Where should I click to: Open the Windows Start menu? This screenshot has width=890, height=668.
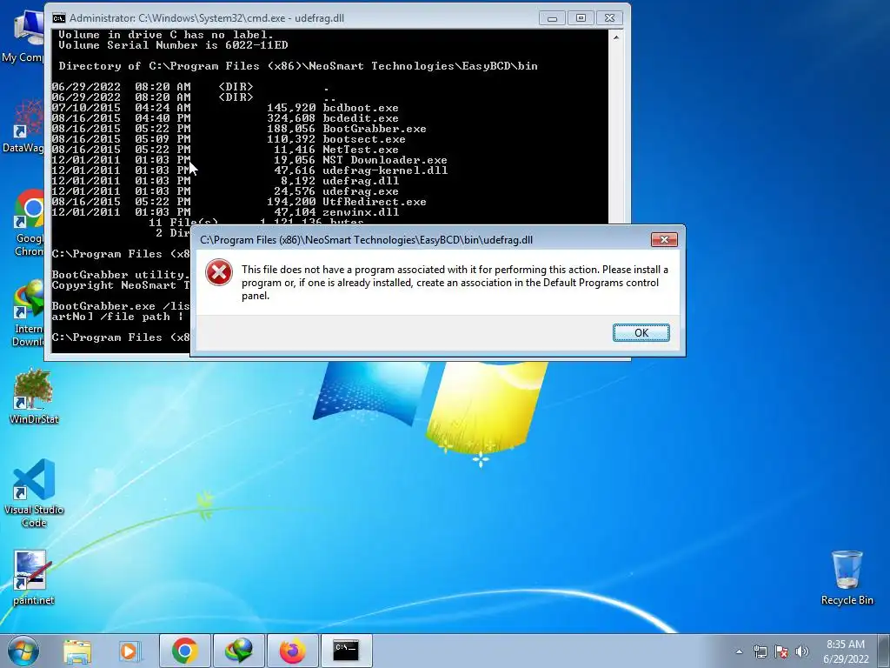tap(23, 651)
